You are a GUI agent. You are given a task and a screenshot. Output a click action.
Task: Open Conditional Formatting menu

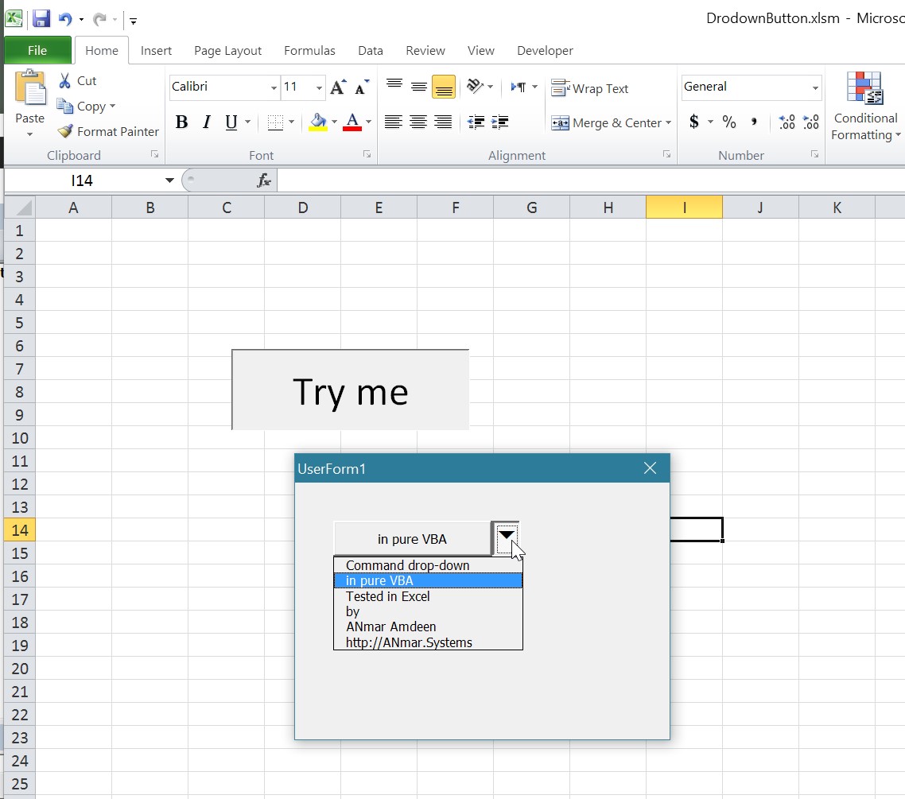click(865, 107)
